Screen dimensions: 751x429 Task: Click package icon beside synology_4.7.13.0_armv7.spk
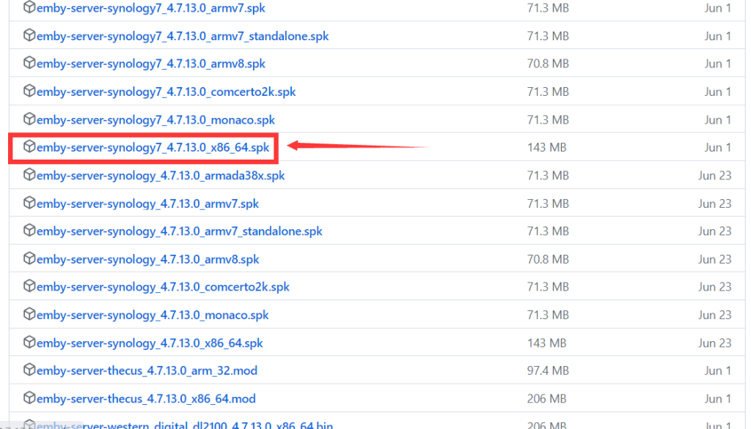point(29,202)
